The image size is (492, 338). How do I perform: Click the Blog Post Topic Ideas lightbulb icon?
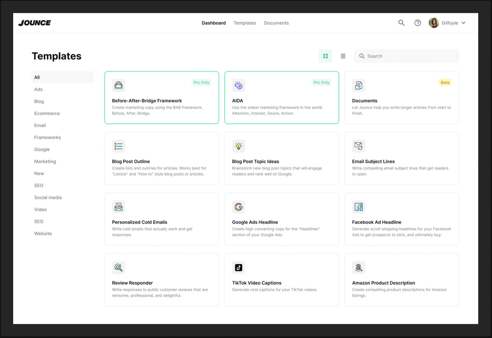(239, 146)
